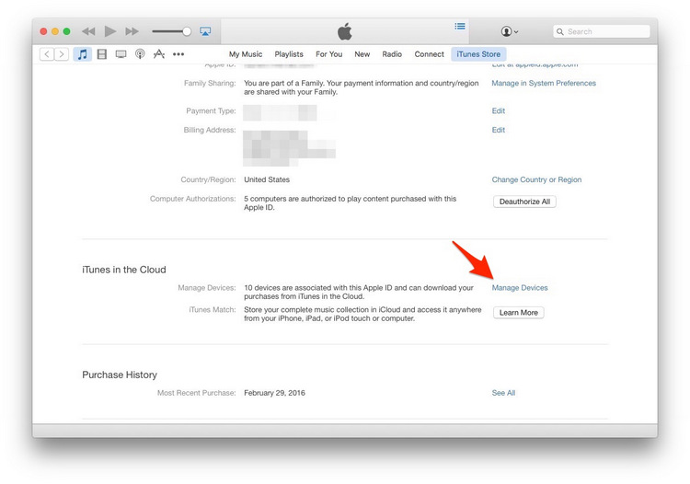Go back with the left chevron
The width and height of the screenshot is (690, 484).
[47, 54]
